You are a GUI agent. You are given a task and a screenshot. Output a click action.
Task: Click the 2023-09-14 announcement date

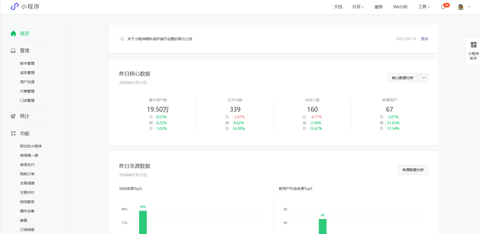tap(406, 39)
